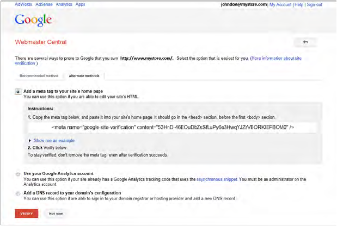
Task: Click the Apps link
Action: point(80,4)
